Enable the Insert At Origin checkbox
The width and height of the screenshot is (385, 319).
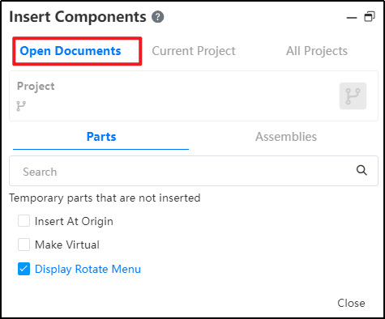click(24, 221)
